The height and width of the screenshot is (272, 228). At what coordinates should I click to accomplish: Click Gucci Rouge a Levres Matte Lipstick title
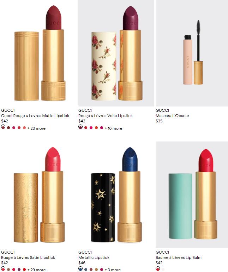coord(35,116)
